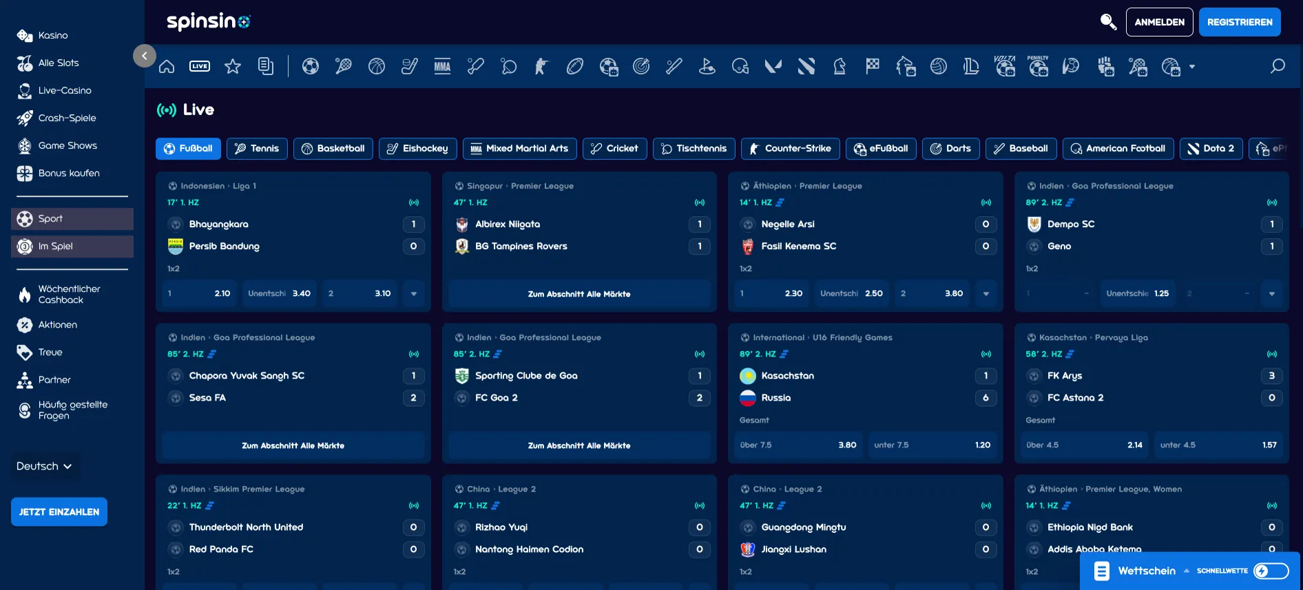The image size is (1303, 590).
Task: Select ice hockey icon in sports bar
Action: pos(410,66)
